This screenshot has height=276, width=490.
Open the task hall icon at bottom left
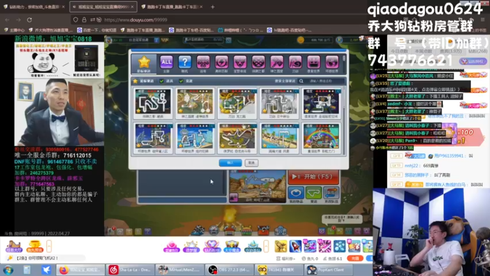13,247
